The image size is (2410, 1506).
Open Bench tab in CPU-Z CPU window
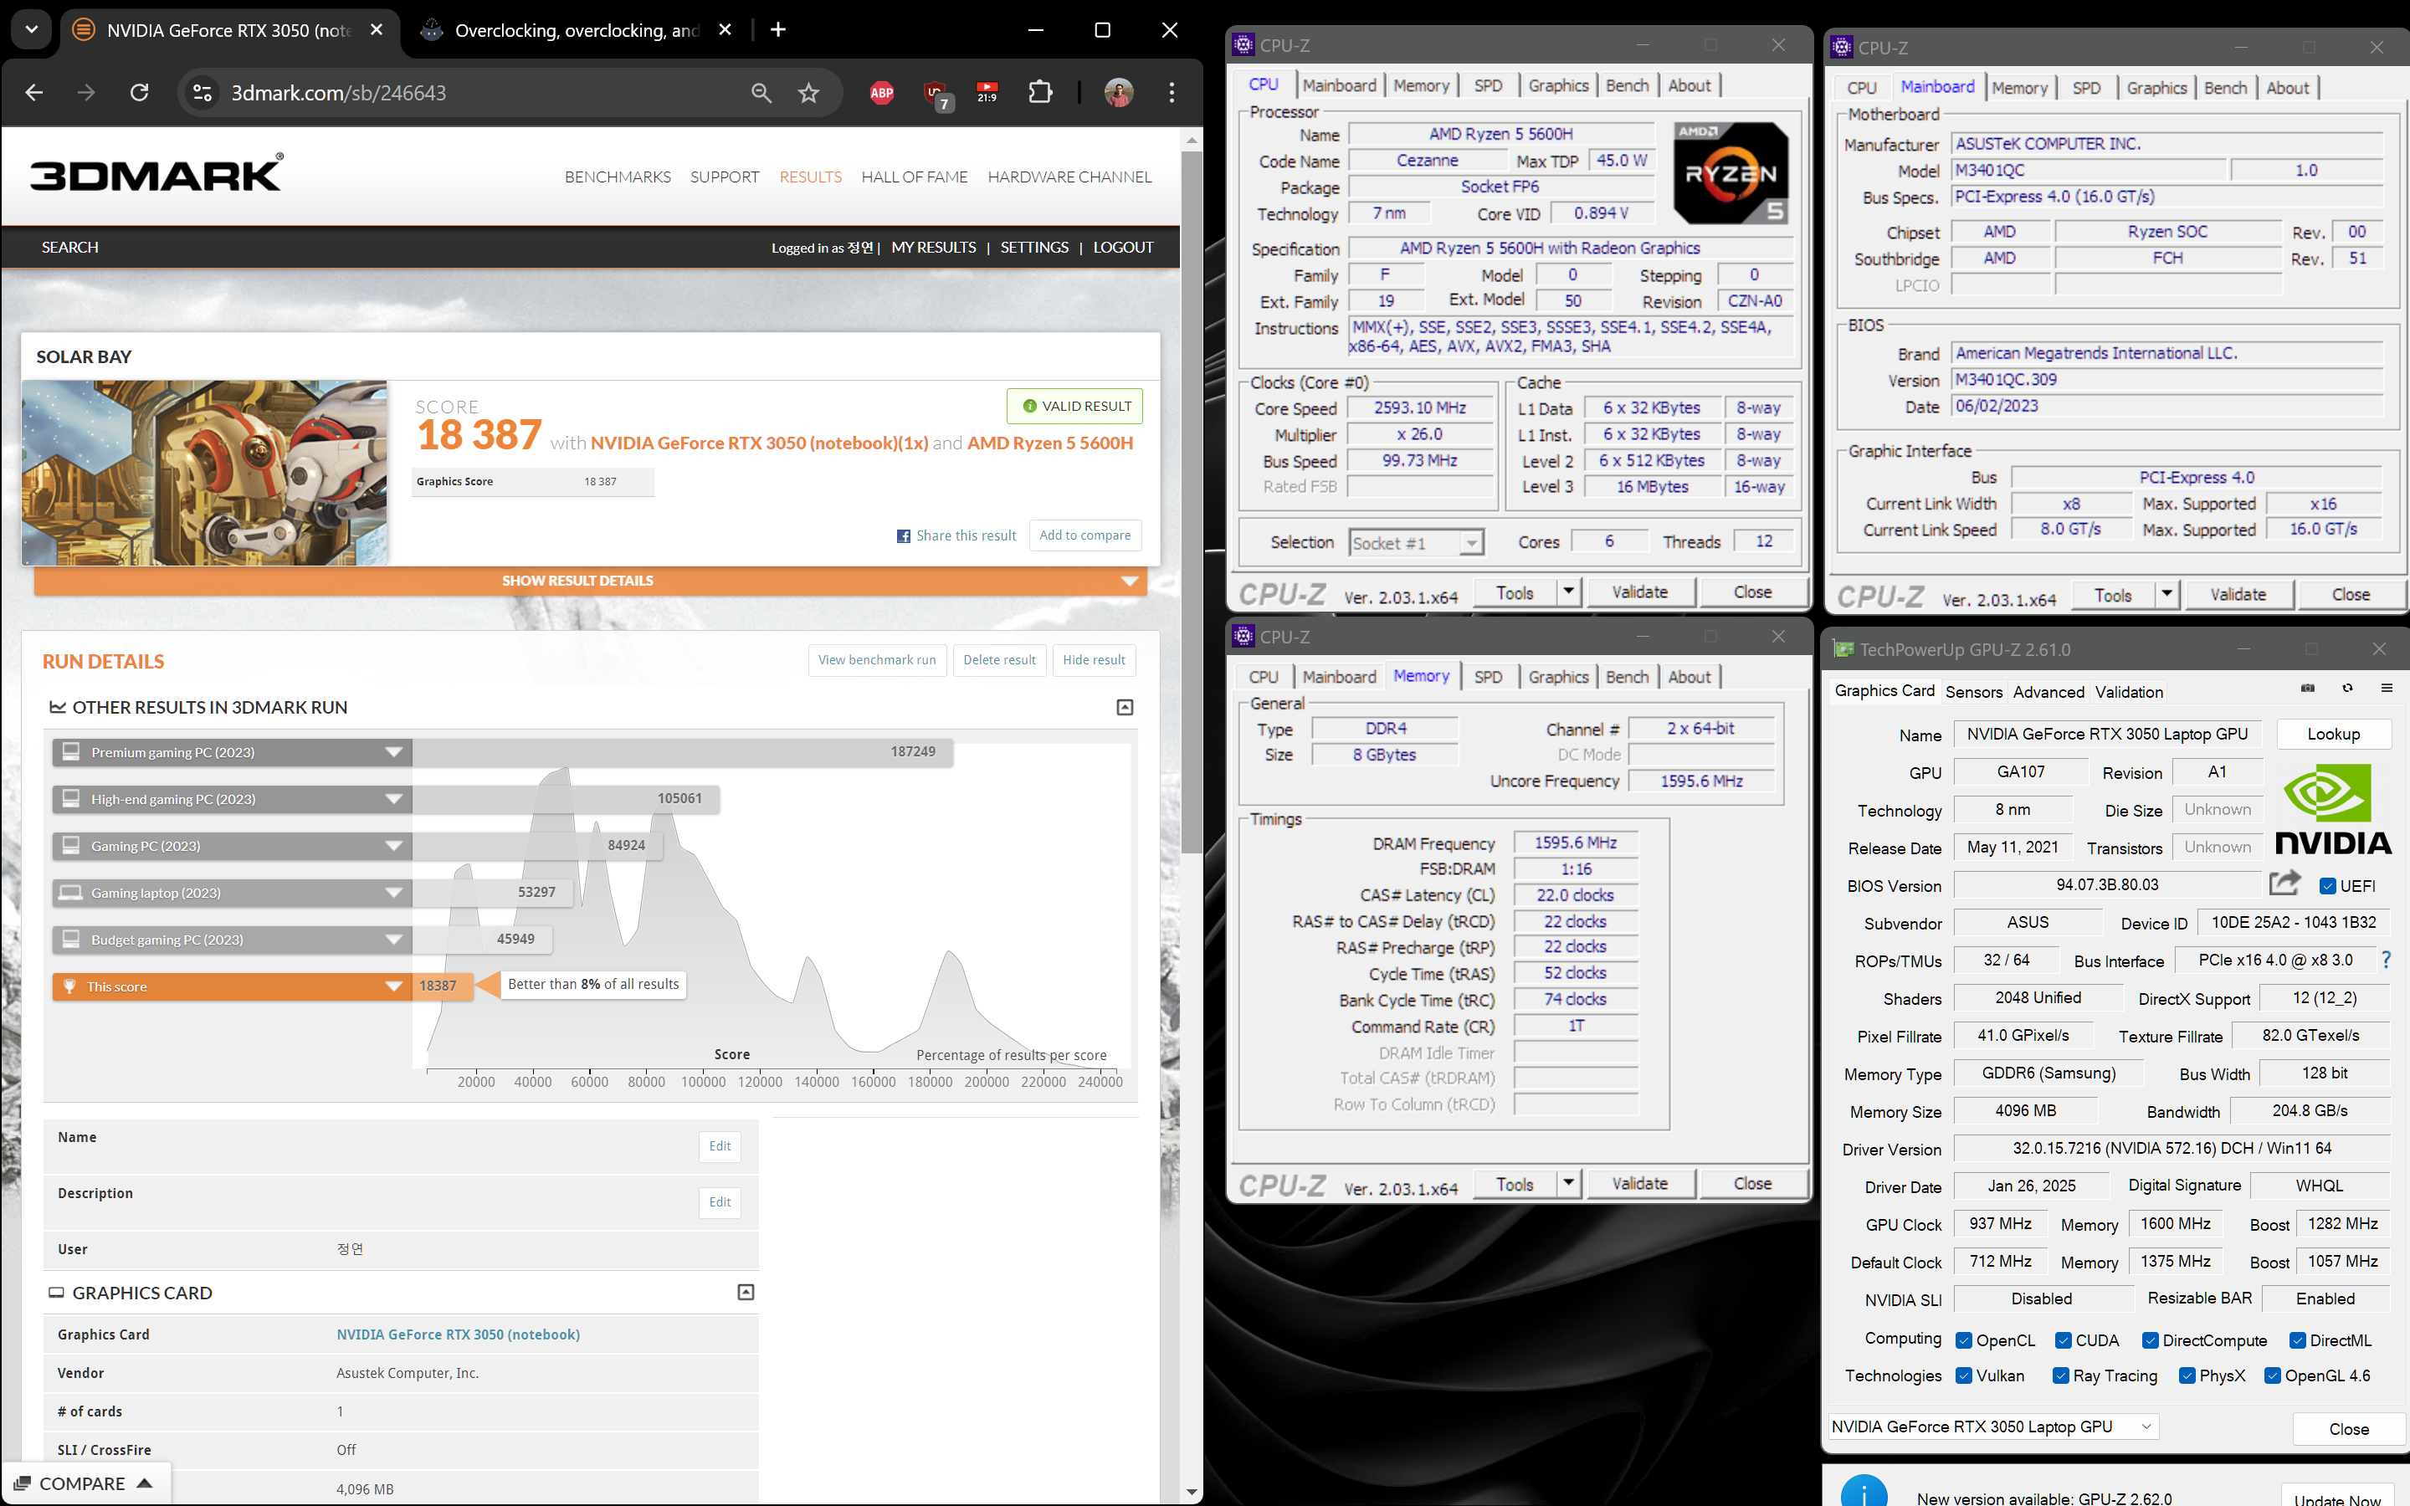pos(1628,85)
